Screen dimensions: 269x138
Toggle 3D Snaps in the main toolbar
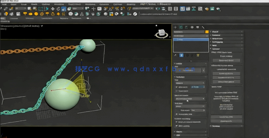click(x=106, y=8)
